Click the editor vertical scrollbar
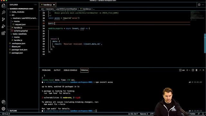 click(x=205, y=43)
